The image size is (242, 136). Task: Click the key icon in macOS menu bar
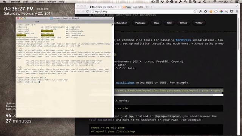[180, 2]
